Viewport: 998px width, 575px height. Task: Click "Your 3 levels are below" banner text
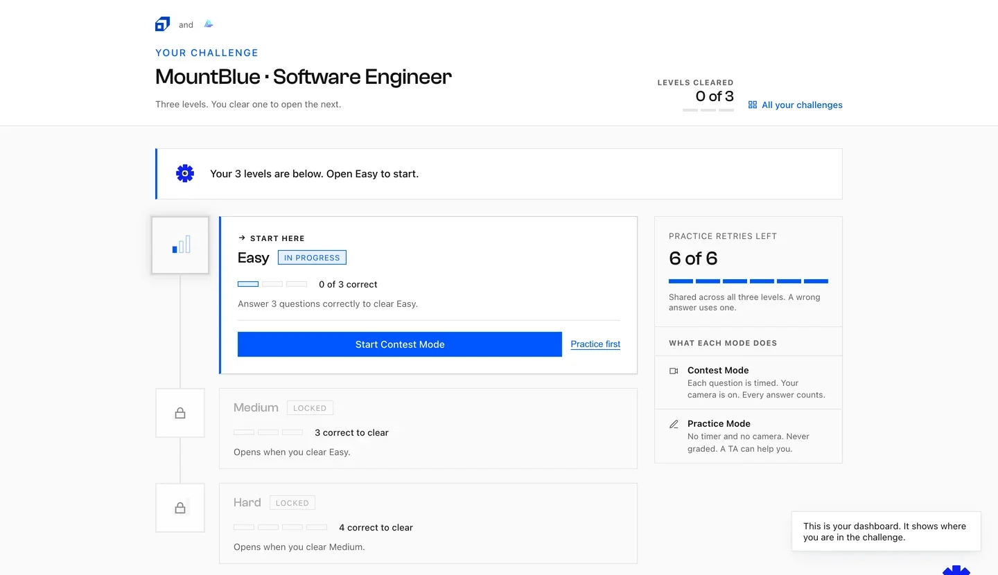(x=315, y=174)
